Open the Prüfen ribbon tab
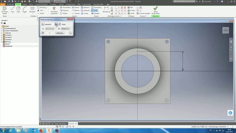The width and height of the screenshot is (236, 133). (x=25, y=4)
